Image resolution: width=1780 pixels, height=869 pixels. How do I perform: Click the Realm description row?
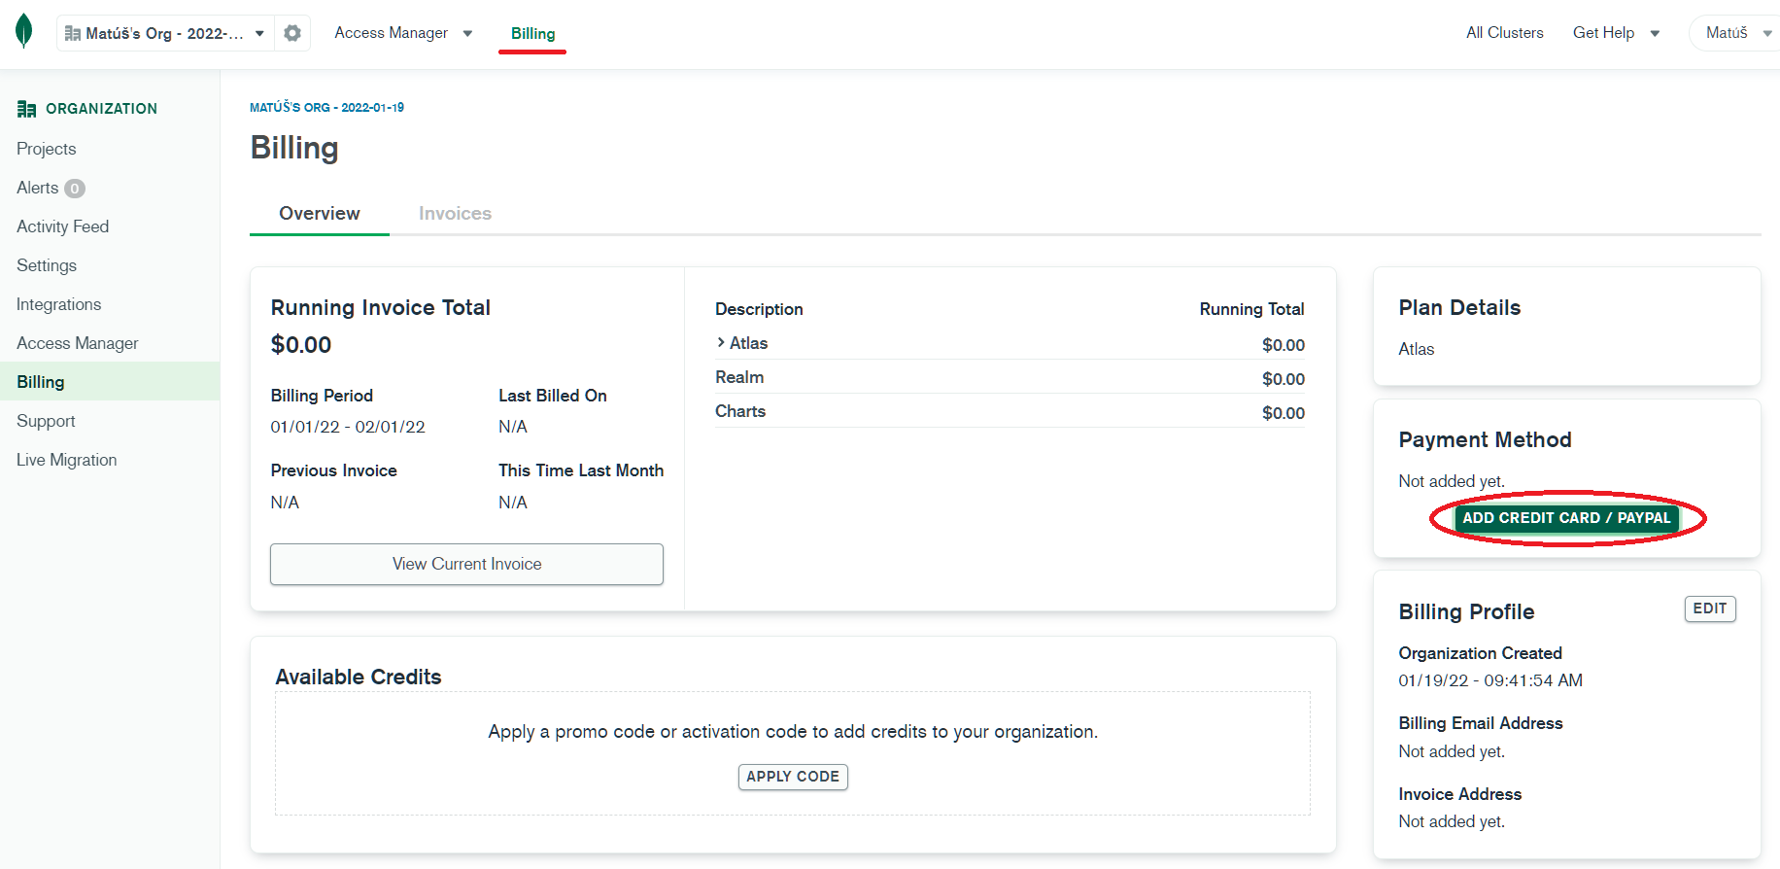[1010, 377]
